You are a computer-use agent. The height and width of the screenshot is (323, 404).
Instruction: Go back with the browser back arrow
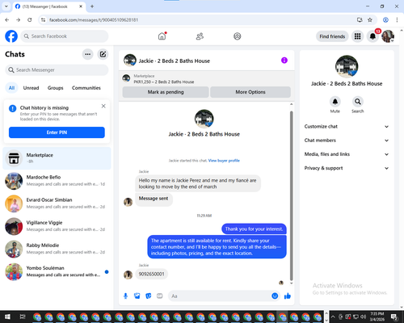[x=7, y=20]
